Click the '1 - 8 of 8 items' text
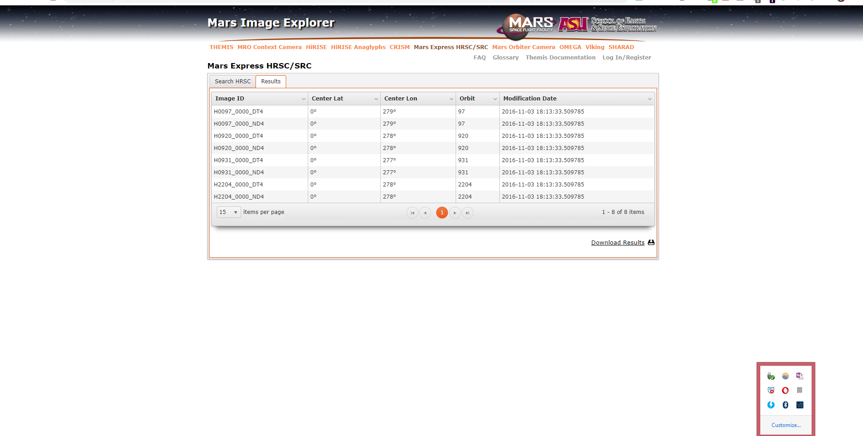Viewport: 863px width, 436px height. (x=623, y=212)
